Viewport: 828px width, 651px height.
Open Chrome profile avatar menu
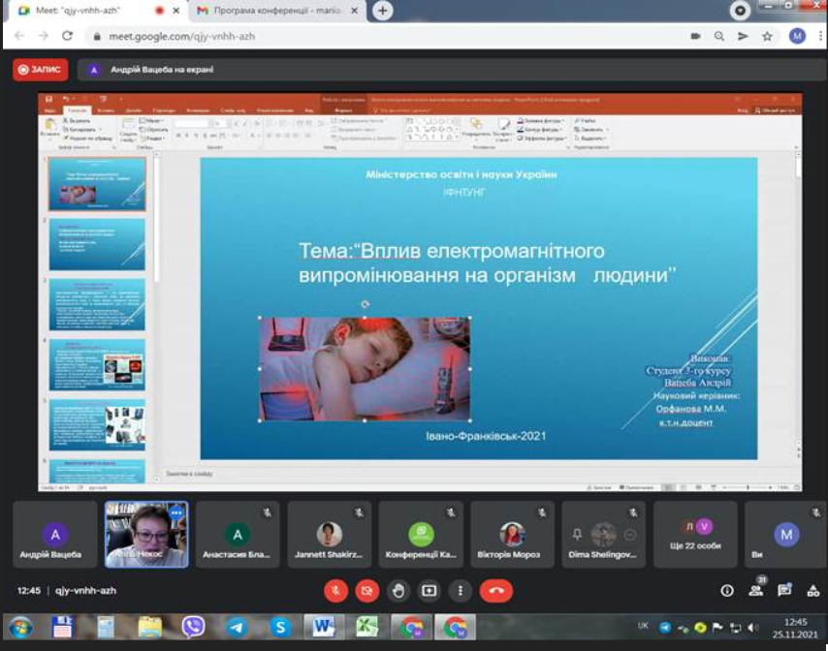[x=797, y=36]
